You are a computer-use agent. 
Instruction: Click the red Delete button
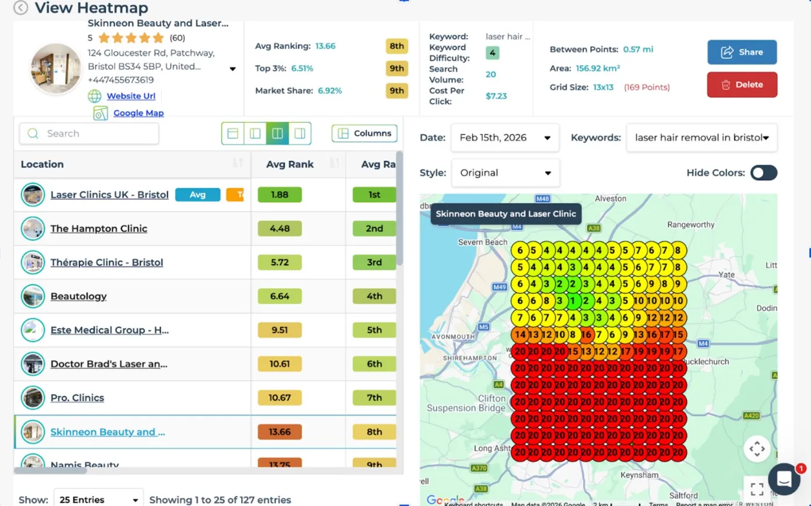pos(742,85)
